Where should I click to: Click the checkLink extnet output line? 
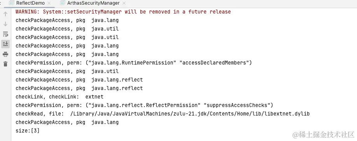(x=59, y=97)
